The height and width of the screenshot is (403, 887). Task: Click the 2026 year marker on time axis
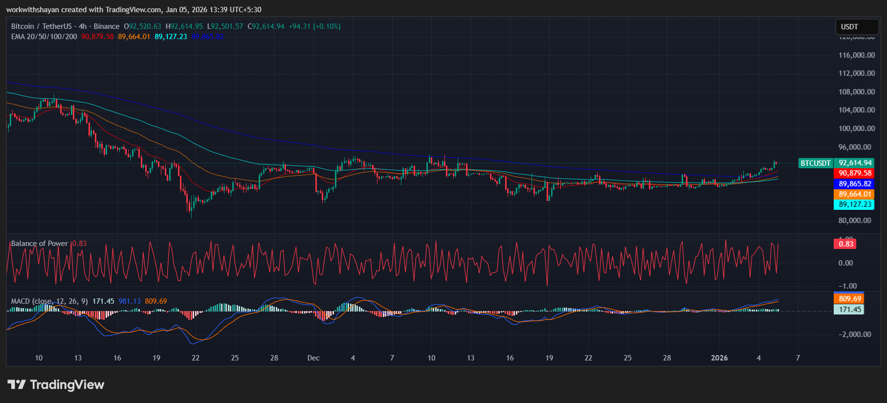[719, 358]
